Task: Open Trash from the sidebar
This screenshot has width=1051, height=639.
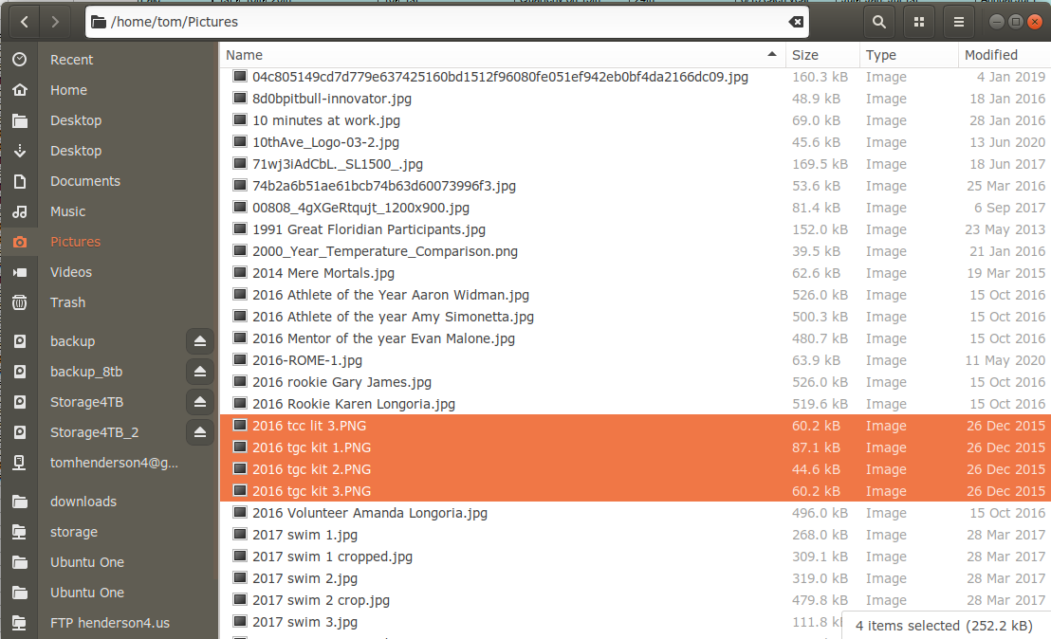Action: [x=67, y=302]
